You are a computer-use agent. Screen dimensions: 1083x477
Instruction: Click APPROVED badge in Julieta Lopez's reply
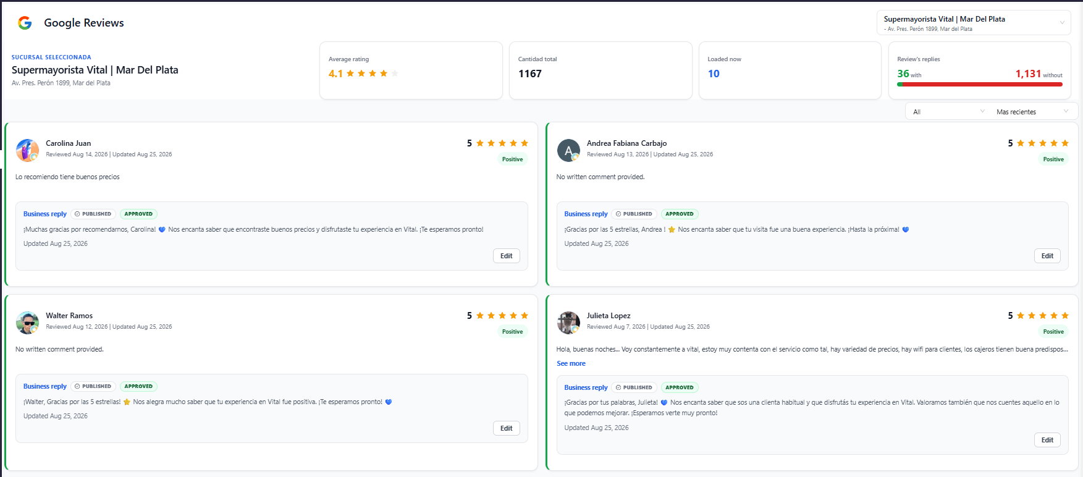(x=680, y=387)
